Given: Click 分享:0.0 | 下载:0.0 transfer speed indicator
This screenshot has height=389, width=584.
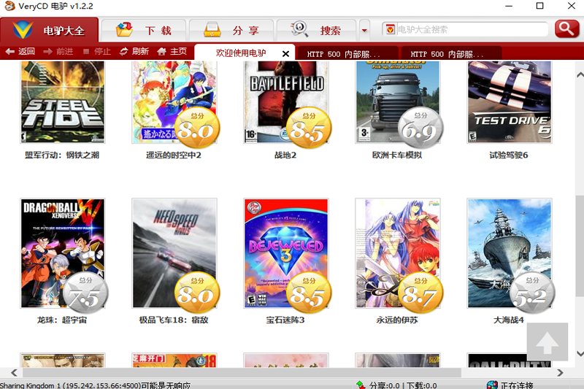Looking at the screenshot, I should 403,385.
